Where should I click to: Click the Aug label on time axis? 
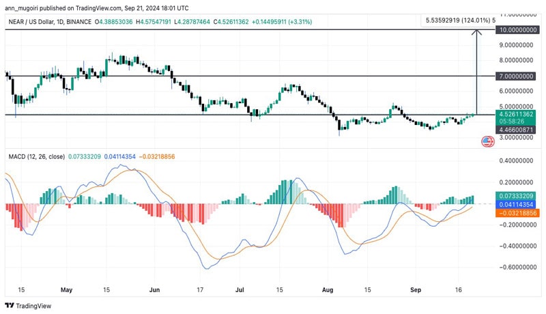328,289
